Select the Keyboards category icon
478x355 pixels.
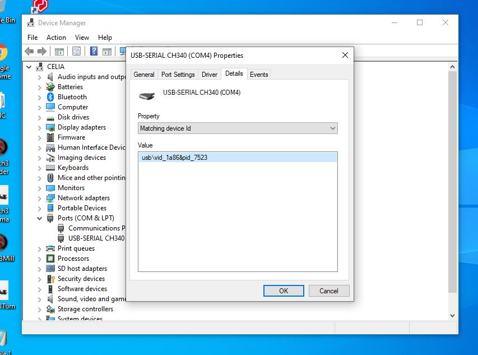coord(50,168)
